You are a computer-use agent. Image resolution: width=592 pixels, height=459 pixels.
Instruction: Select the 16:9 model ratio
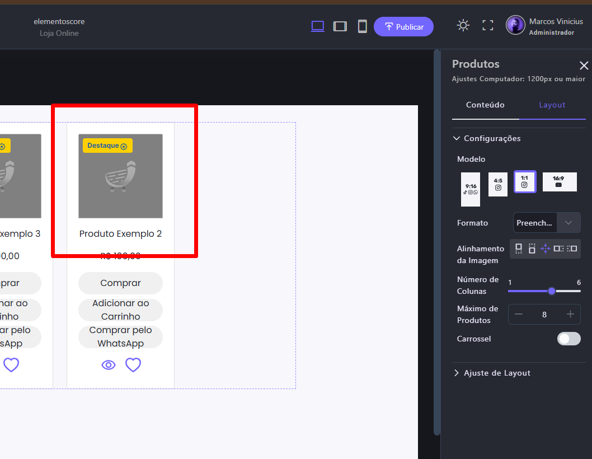coord(559,182)
